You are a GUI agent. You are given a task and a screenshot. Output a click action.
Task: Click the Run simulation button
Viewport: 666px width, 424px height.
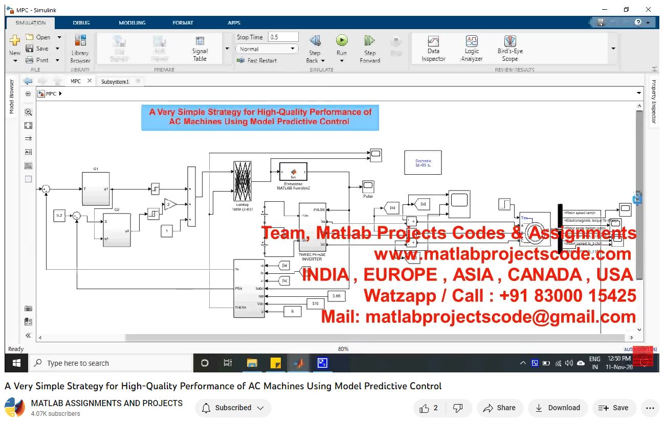342,41
